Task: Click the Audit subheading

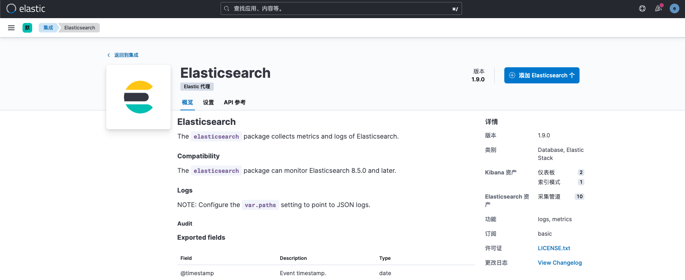Action: coord(185,224)
